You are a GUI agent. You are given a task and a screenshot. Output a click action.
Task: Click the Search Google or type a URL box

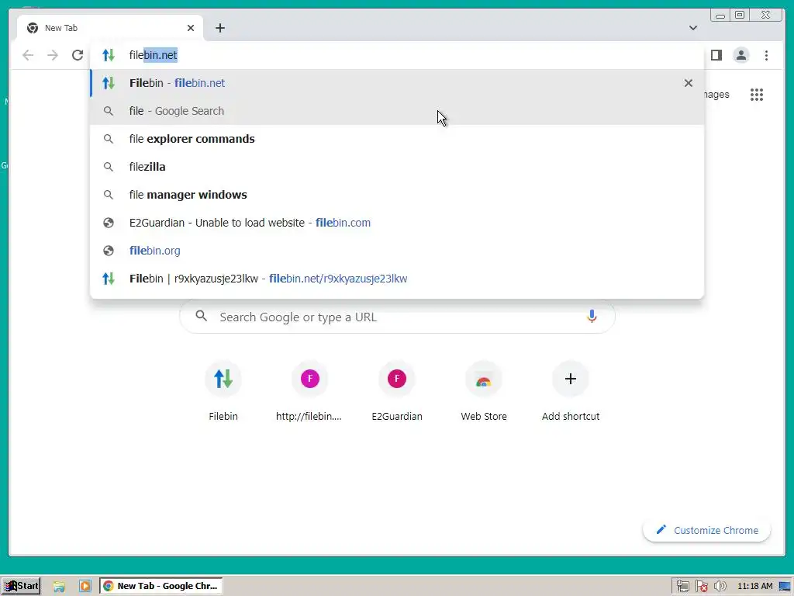[397, 317]
